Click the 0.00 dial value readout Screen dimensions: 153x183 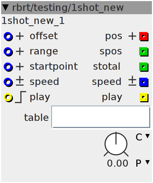117,163
